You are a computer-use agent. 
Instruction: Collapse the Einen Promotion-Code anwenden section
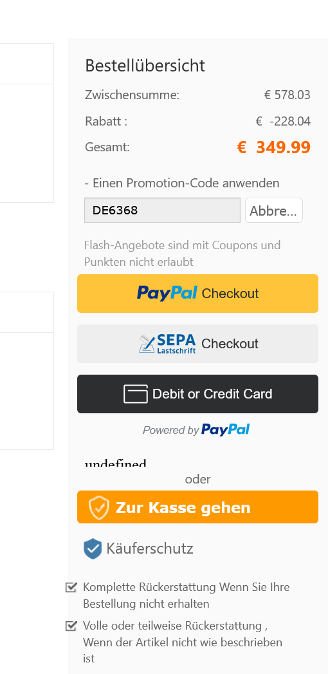(182, 183)
